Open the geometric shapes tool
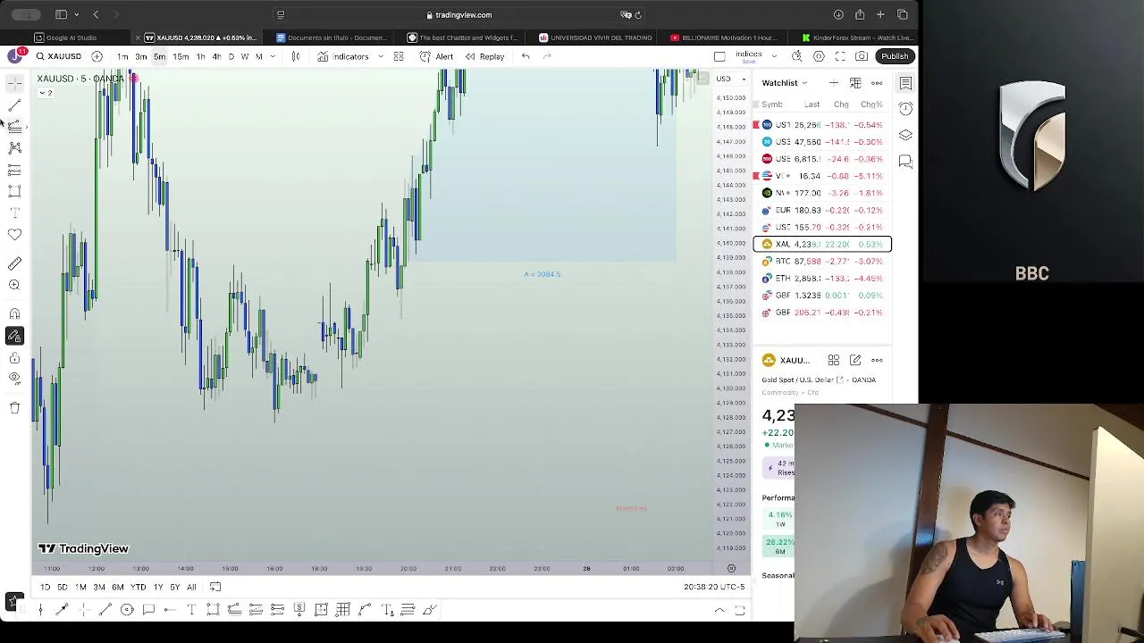Image resolution: width=1144 pixels, height=643 pixels. 14,191
